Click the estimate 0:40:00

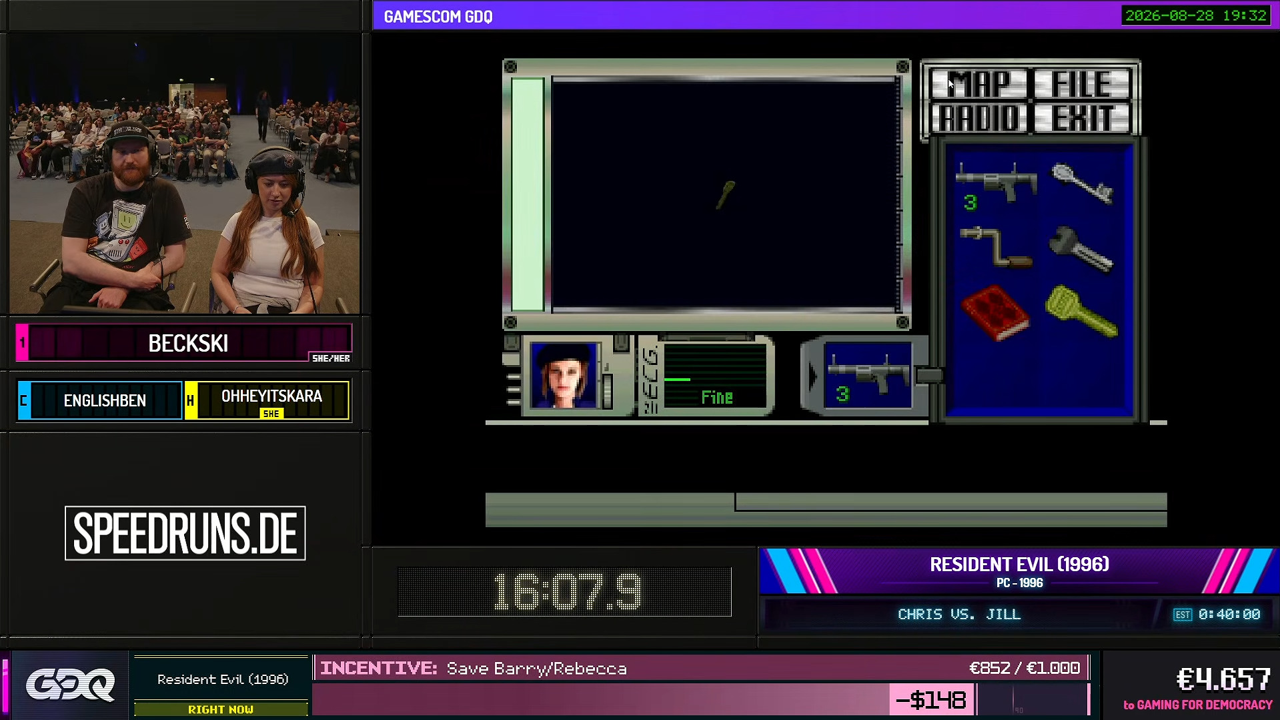coord(1229,614)
